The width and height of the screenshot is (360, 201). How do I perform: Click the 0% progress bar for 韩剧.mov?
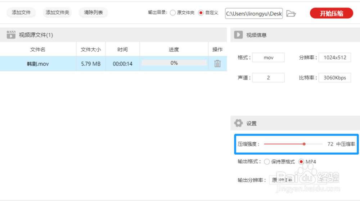174,63
